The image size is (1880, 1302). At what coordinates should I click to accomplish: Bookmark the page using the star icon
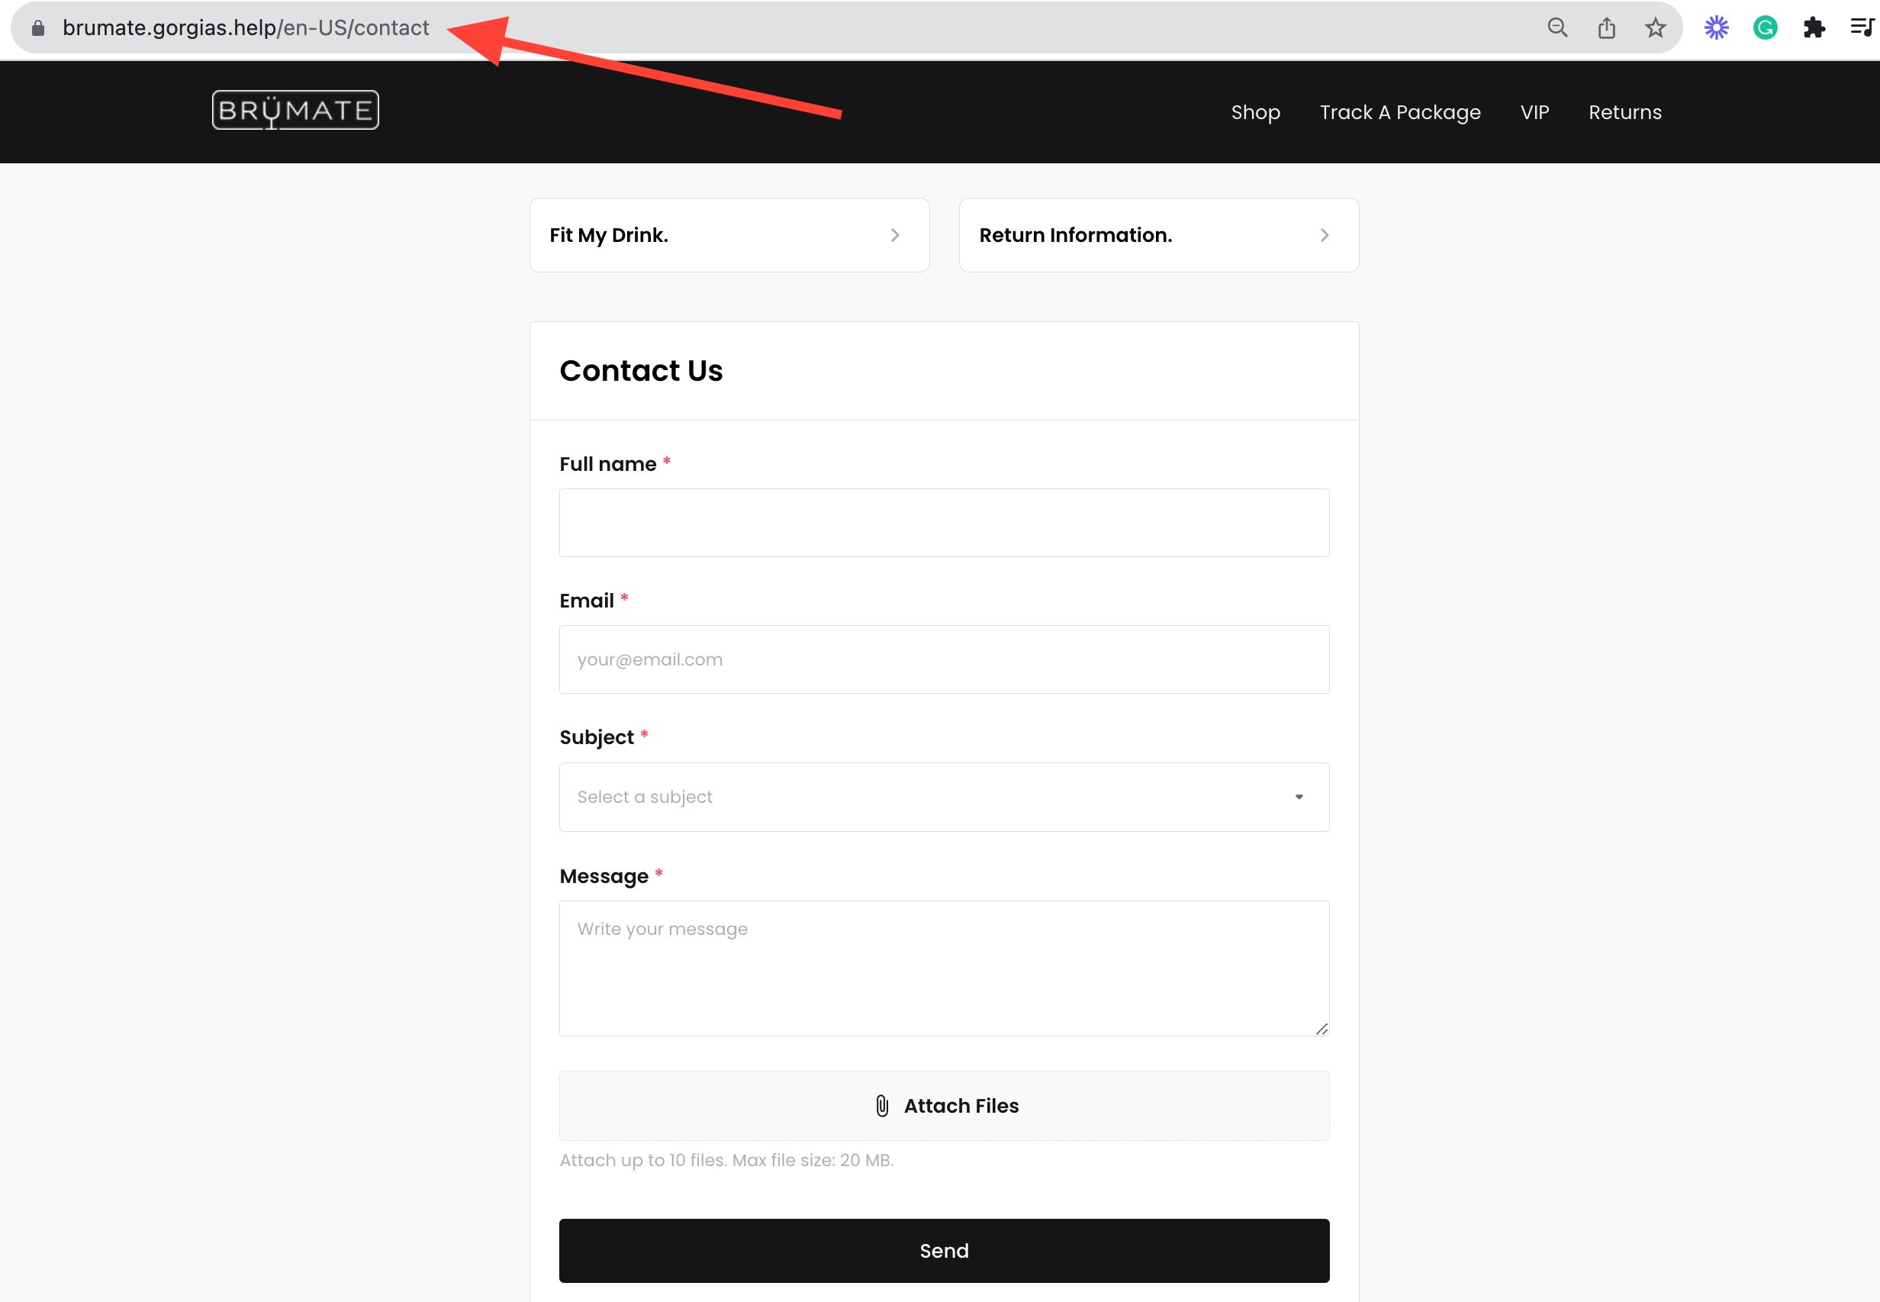(1655, 27)
